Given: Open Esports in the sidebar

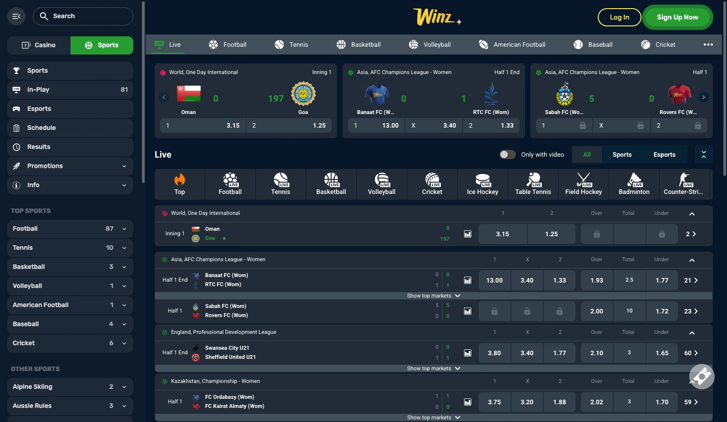Looking at the screenshot, I should click(70, 109).
